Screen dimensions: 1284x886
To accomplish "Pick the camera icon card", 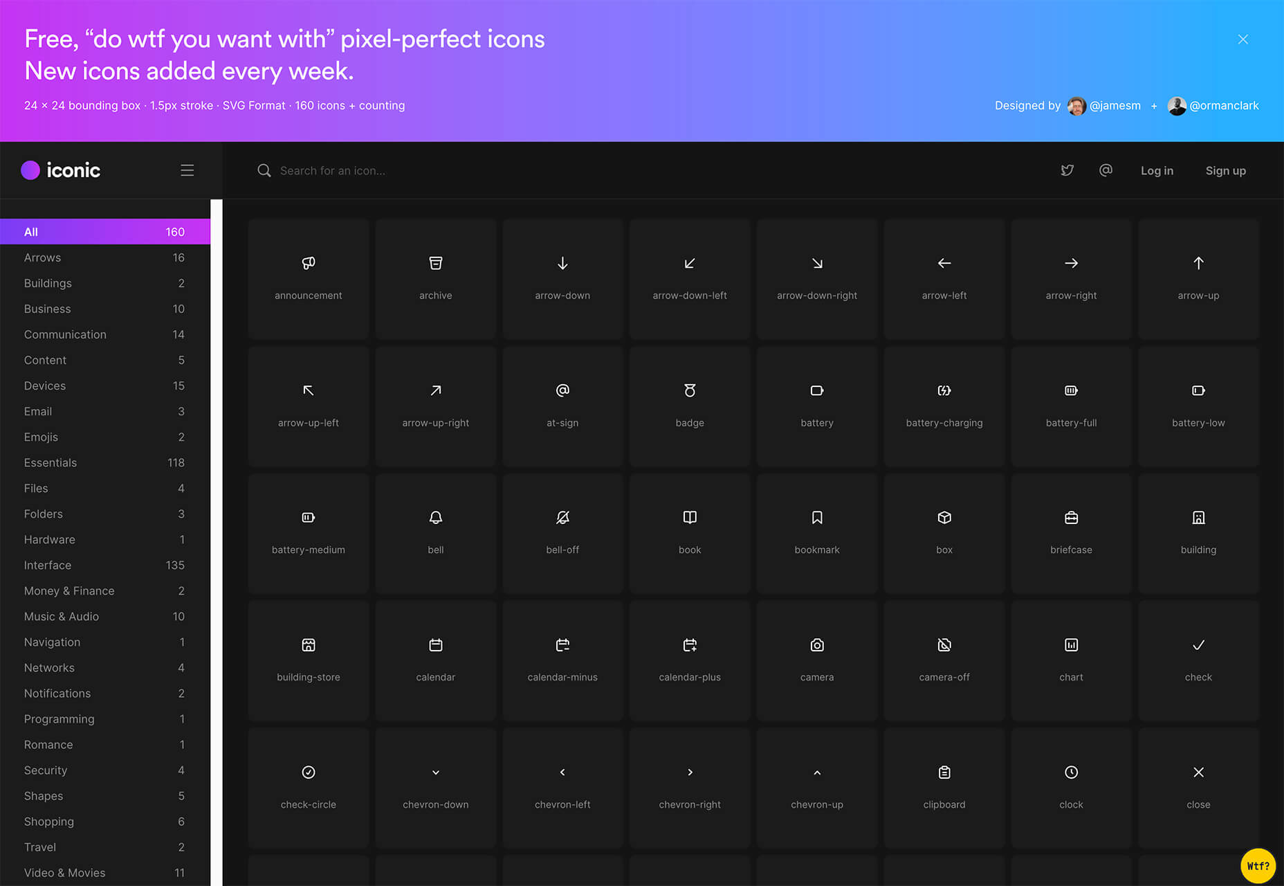I will [x=817, y=661].
